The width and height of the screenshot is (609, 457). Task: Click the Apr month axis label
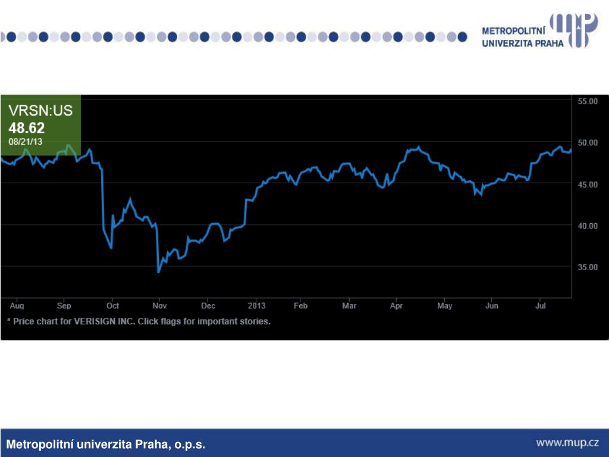point(396,306)
